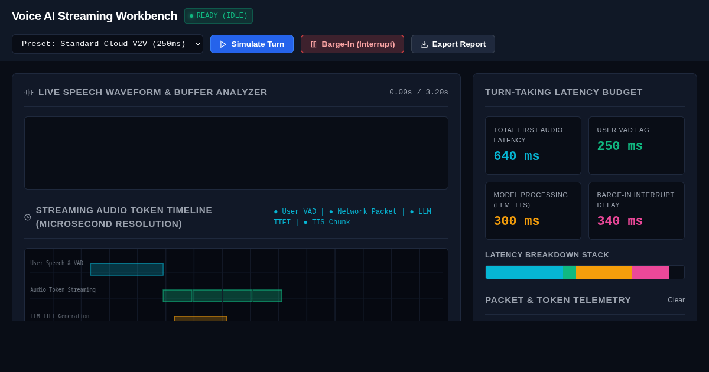Image resolution: width=709 pixels, height=372 pixels.
Task: Click the Clear telemetry link
Action: (676, 300)
